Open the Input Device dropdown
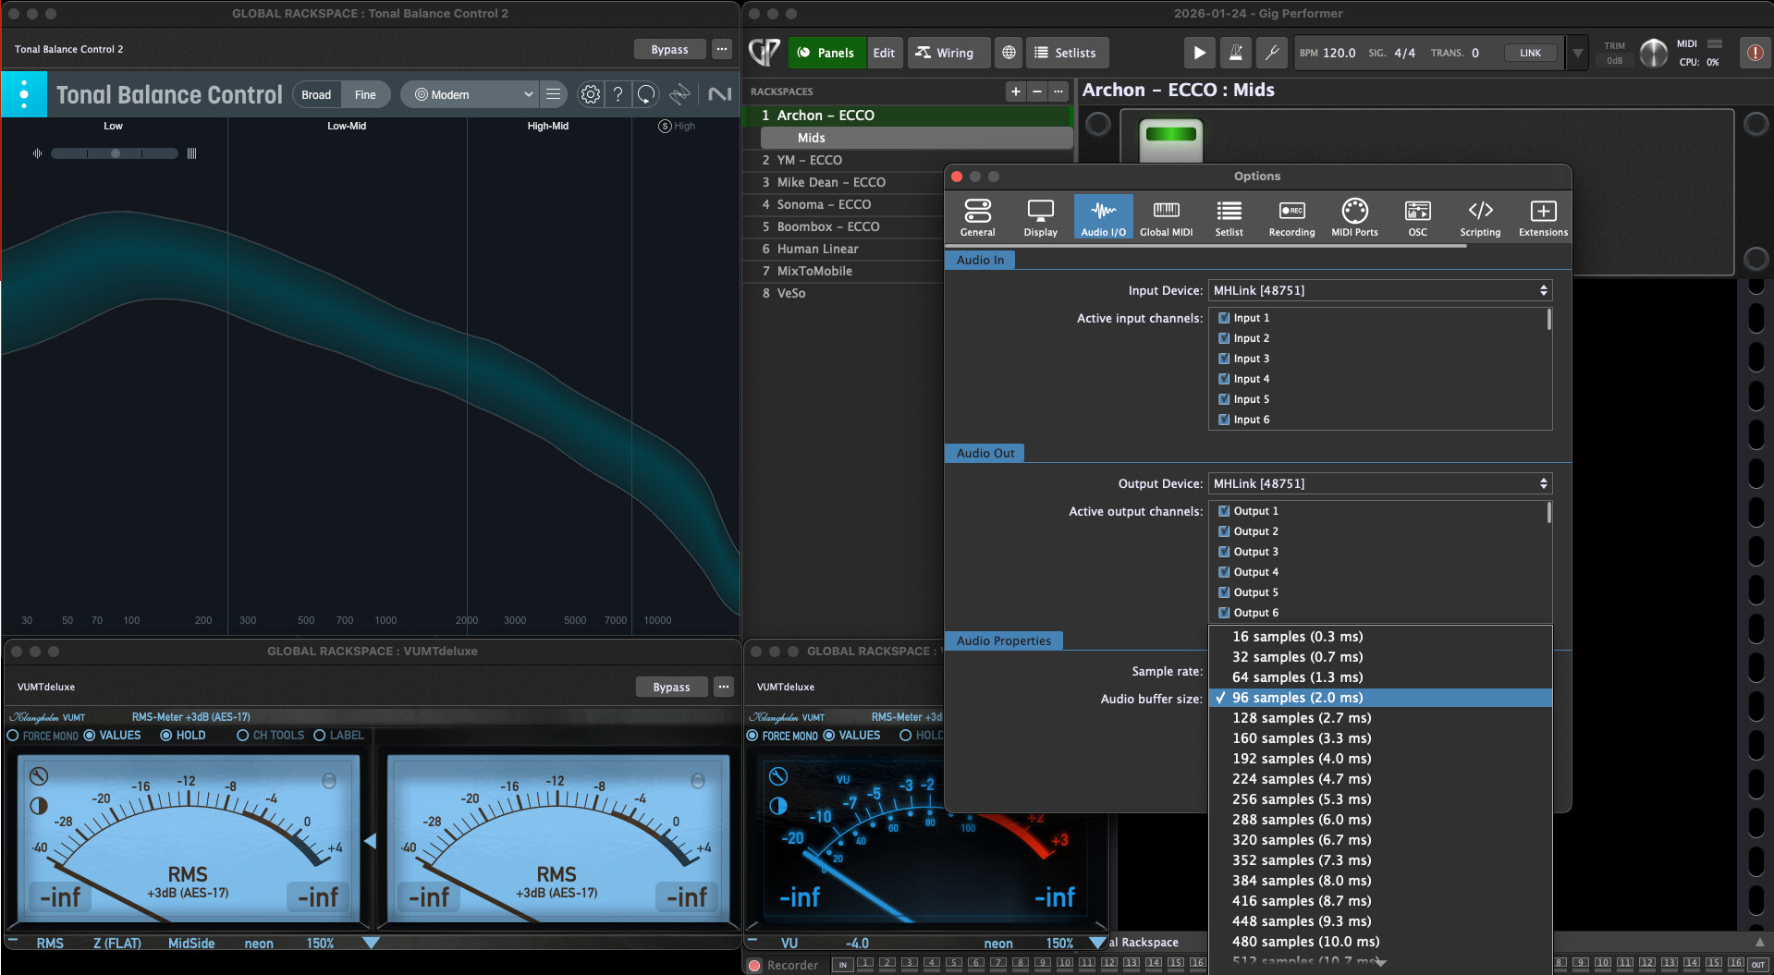1774x975 pixels. click(1379, 290)
